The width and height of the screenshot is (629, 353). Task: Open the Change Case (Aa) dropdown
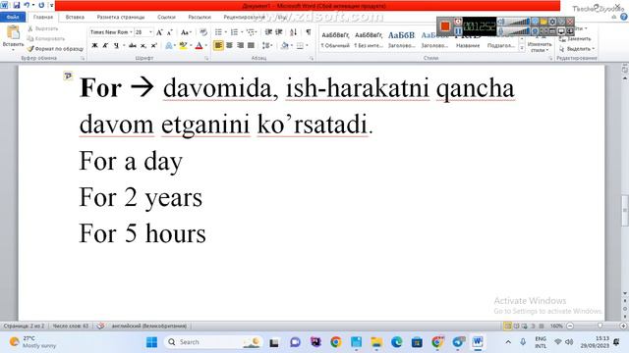tap(185, 32)
